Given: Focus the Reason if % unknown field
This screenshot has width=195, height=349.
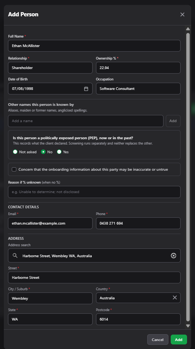Looking at the screenshot, I should [94, 192].
